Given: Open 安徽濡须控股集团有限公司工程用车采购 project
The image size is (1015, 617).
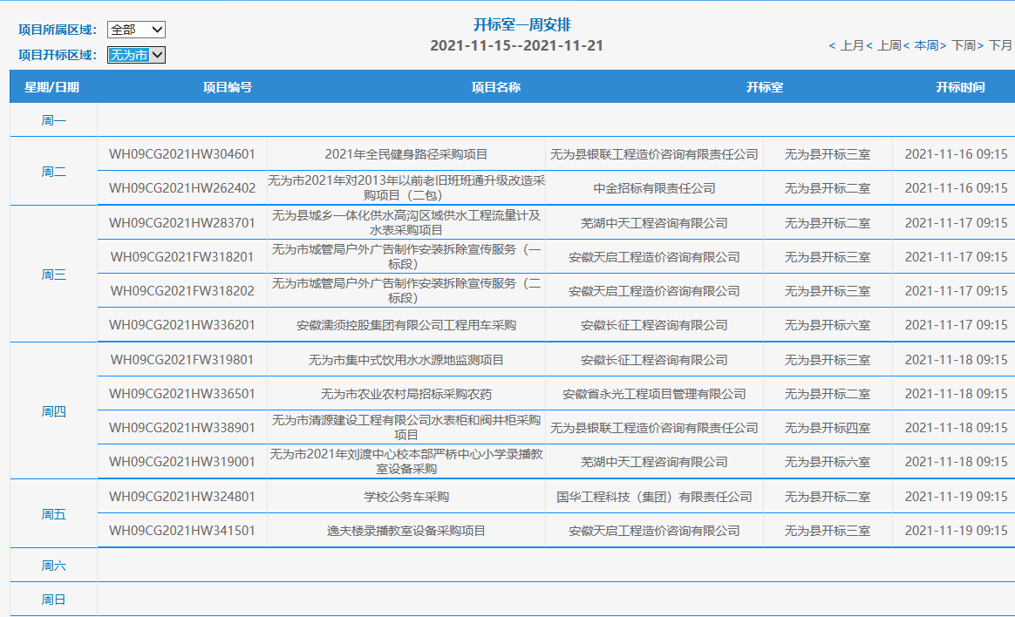Looking at the screenshot, I should [x=406, y=325].
